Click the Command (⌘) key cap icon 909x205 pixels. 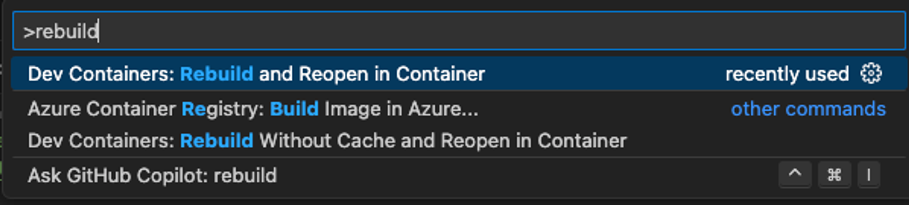click(x=834, y=175)
